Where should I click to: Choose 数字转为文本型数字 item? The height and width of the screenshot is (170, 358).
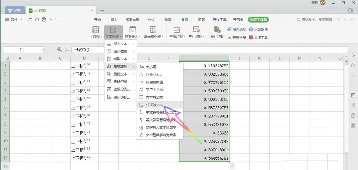(x=160, y=127)
